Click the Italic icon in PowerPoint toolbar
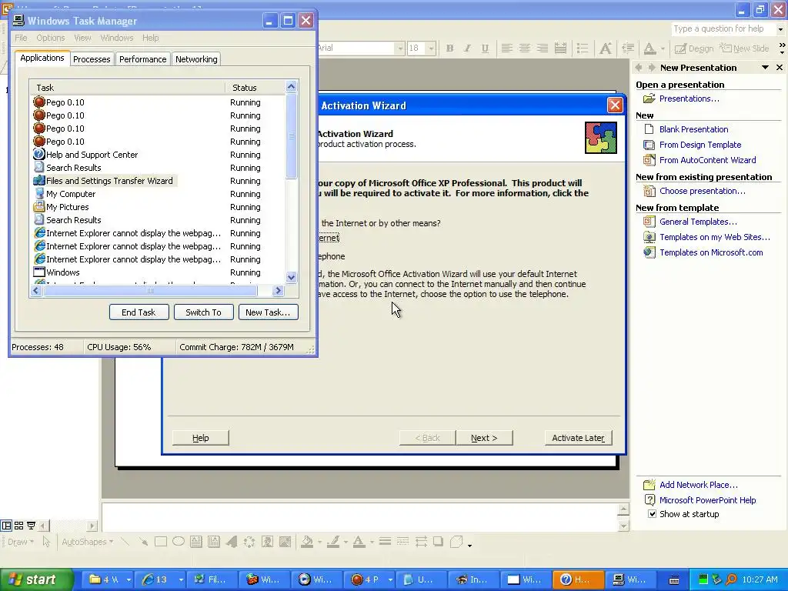The image size is (788, 591). click(x=467, y=48)
